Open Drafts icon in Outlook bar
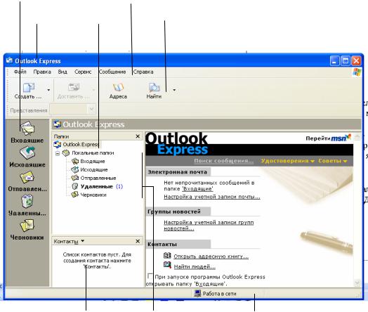The width and height of the screenshot is (368, 312). click(x=27, y=226)
